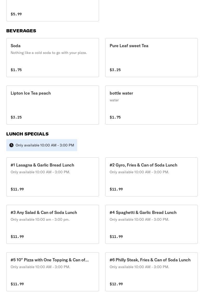The height and width of the screenshot is (296, 204).
Task: Click the Only available 10:00 AM - 3:00 PM banner
Action: (45, 145)
